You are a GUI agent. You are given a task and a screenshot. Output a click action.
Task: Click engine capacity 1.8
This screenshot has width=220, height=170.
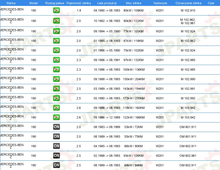(x=79, y=10)
